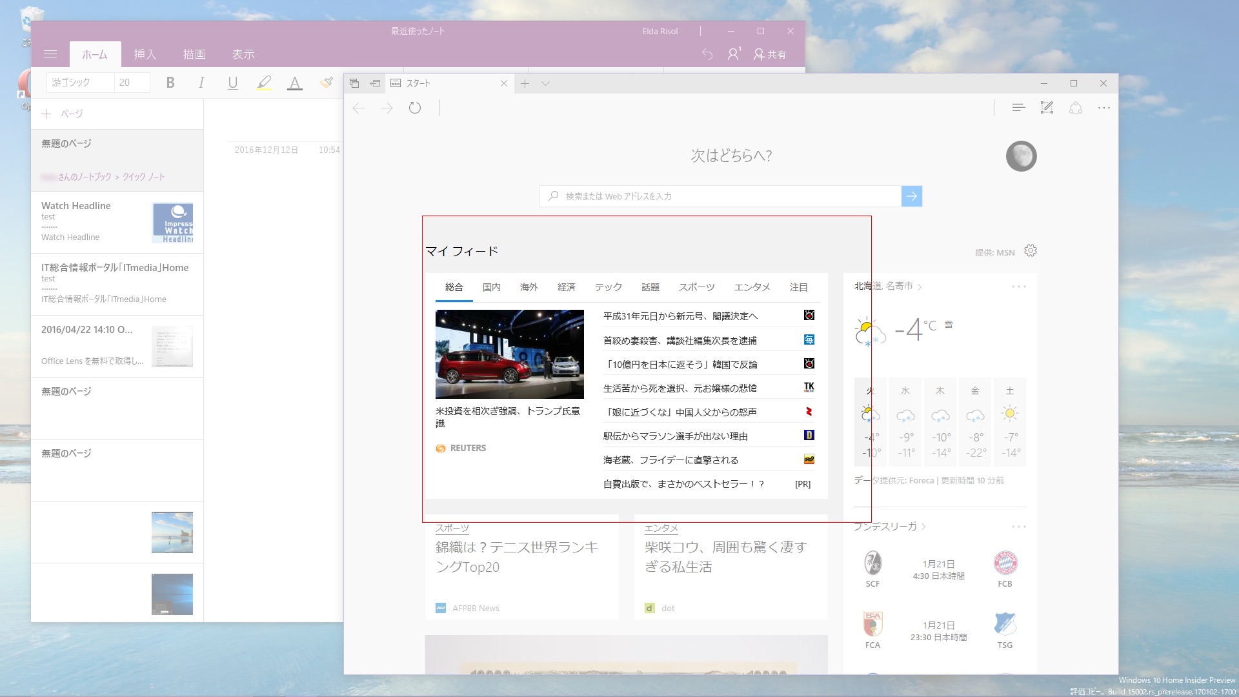Choose font color tool in OneNote
Screen dimensions: 1239x697
tap(295, 83)
